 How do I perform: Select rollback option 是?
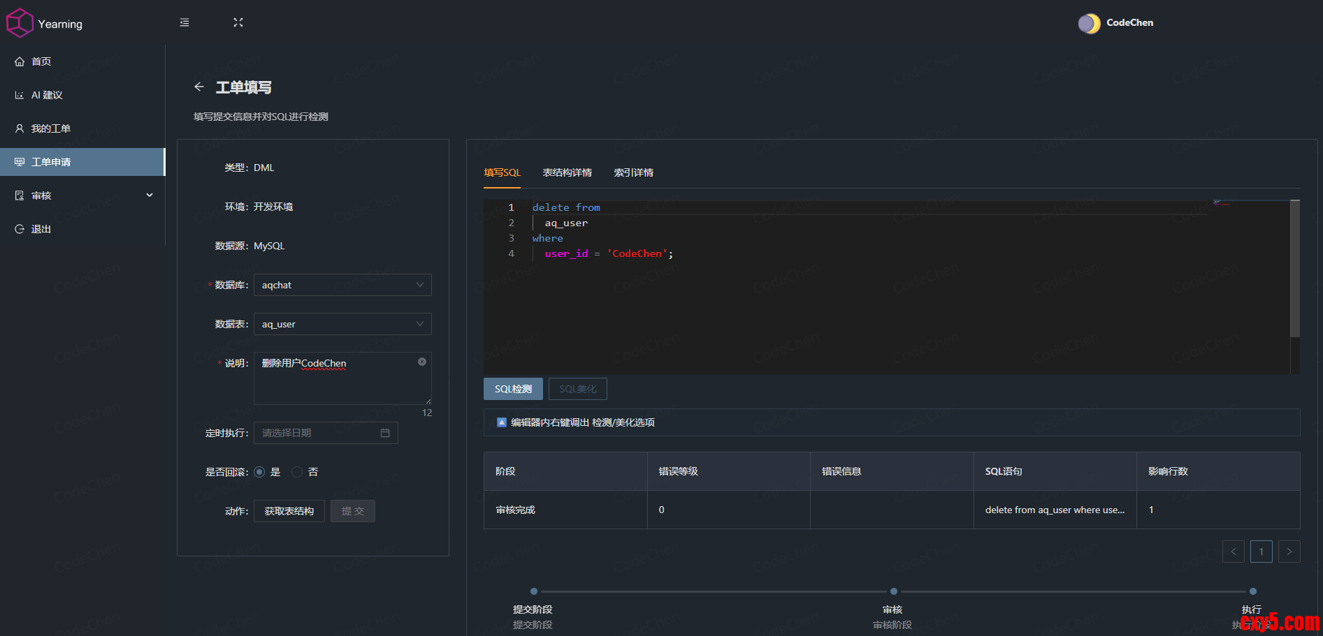click(x=260, y=472)
